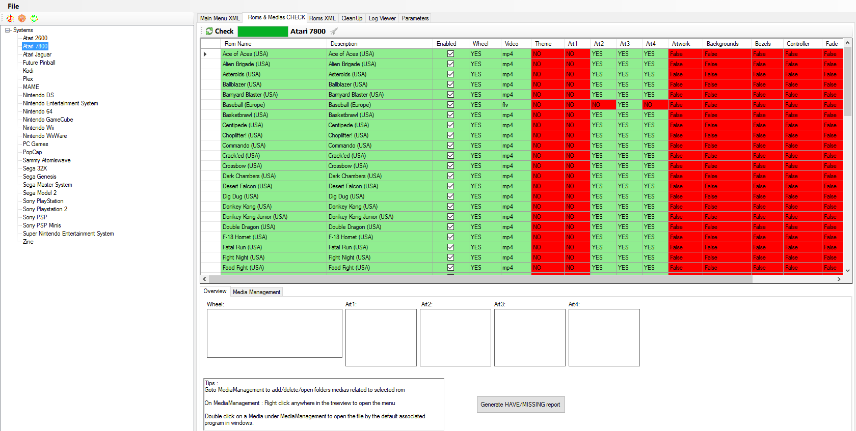Uncheck Enabled for Baseball (Europe)
Image resolution: width=856 pixels, height=431 pixels.
(450, 105)
